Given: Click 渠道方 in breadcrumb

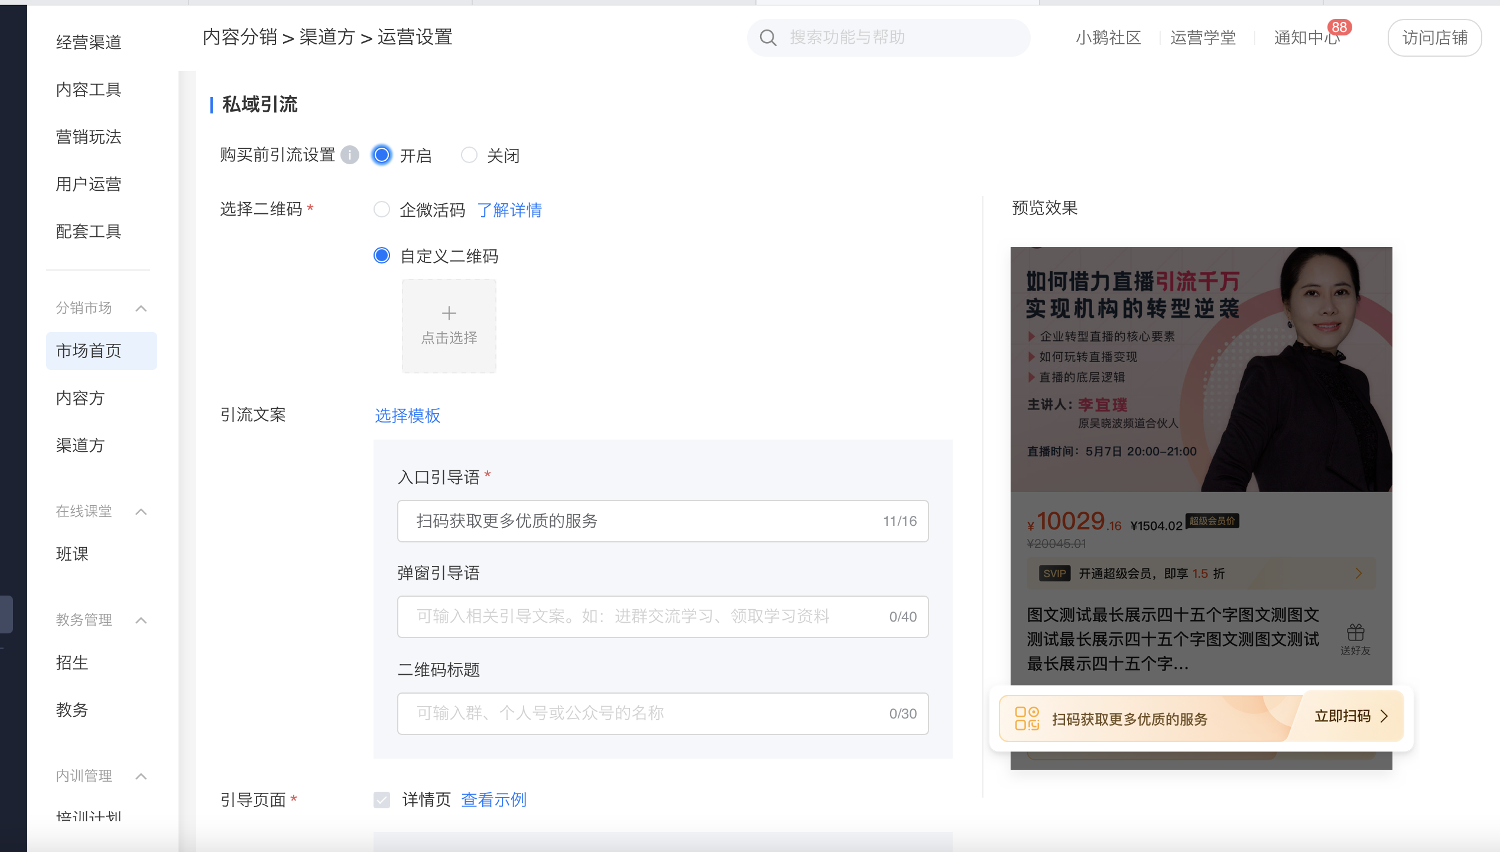Looking at the screenshot, I should coord(327,37).
